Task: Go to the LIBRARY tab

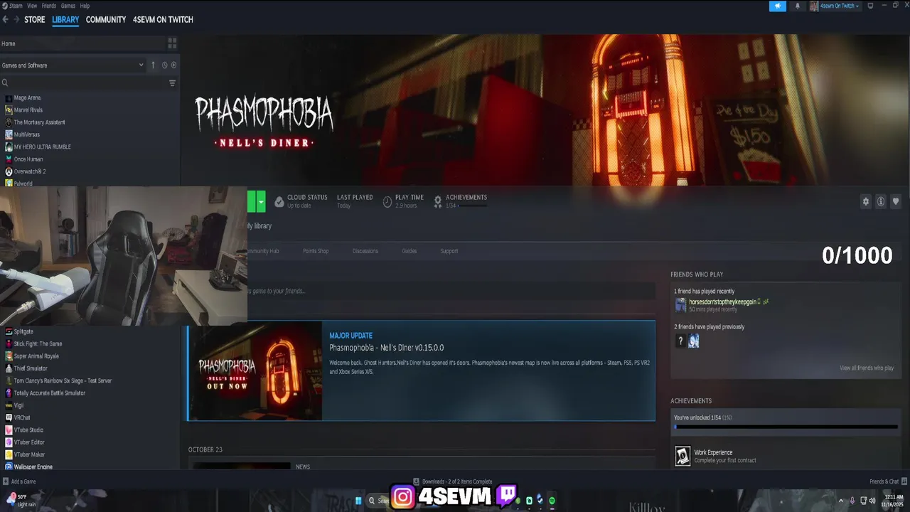Action: click(x=65, y=20)
